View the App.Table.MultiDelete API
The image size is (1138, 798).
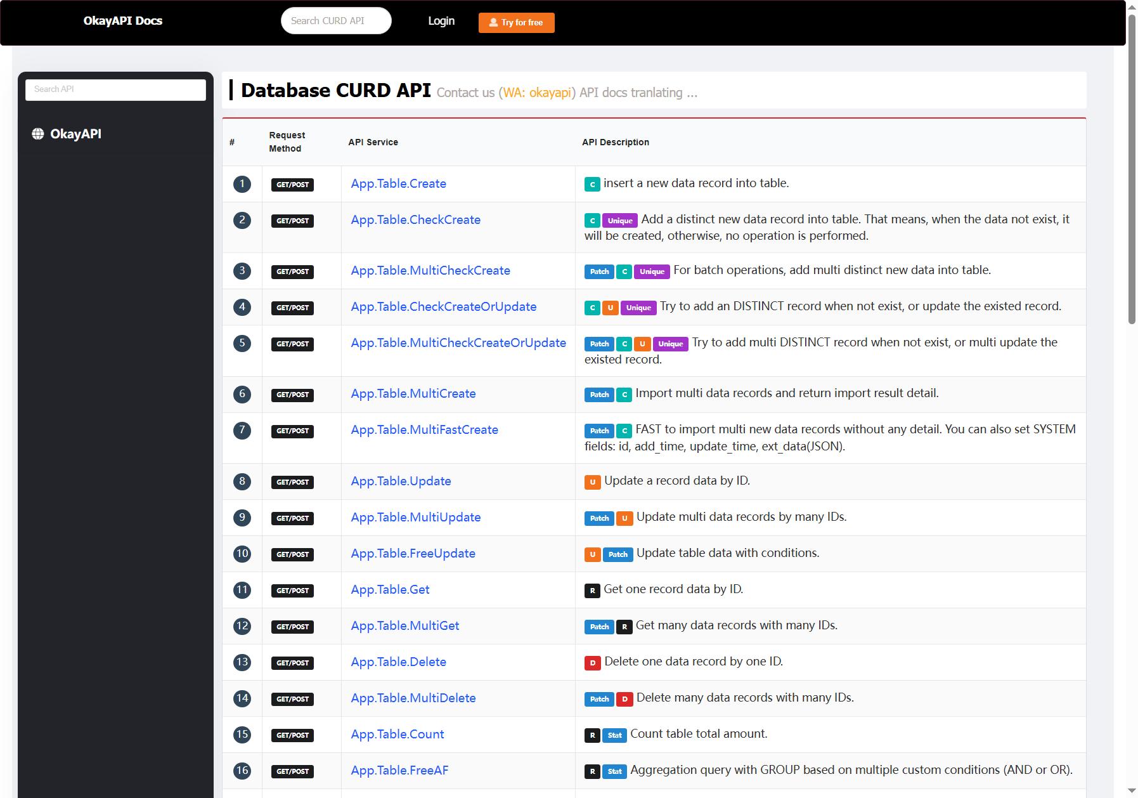[x=413, y=698]
